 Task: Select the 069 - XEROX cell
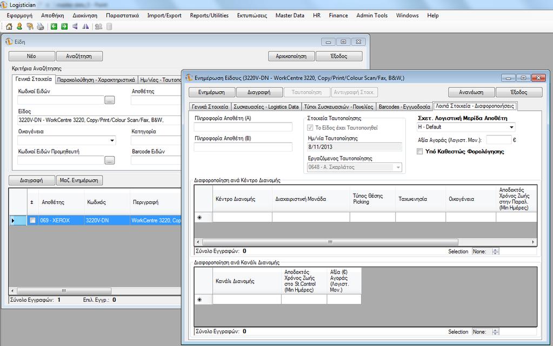point(61,220)
